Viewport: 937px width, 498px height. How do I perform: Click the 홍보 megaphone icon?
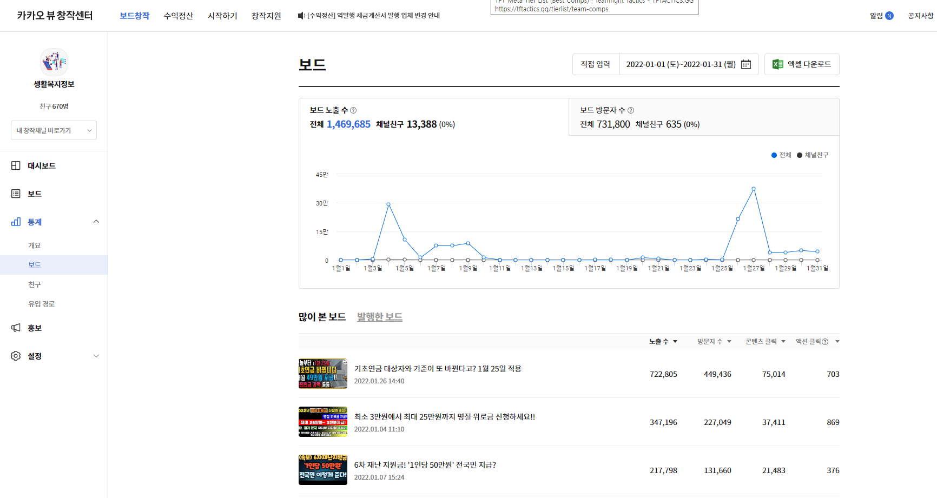point(16,328)
